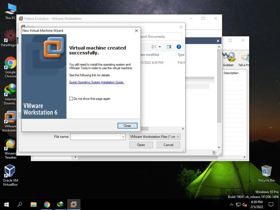Open Oracle VM VirtualBox desktop shortcut
This screenshot has height=210, width=280.
click(10, 175)
